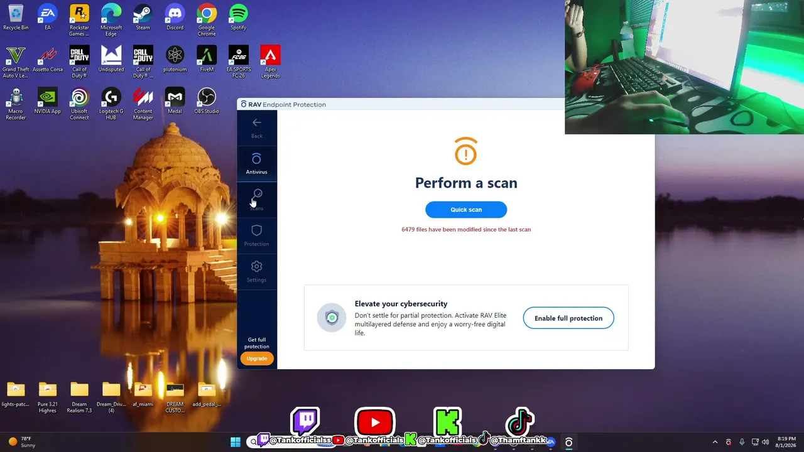Click the '6479 files have been modified' message
The height and width of the screenshot is (452, 804).
pos(466,230)
